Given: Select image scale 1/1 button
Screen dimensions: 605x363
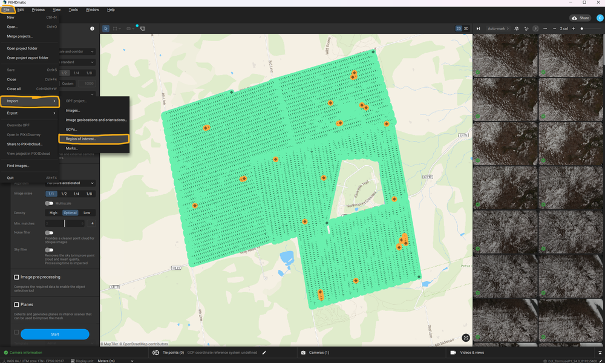Looking at the screenshot, I should (51, 194).
